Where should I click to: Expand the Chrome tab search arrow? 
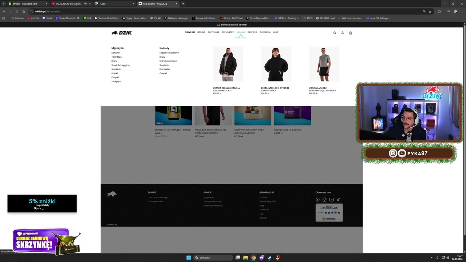click(4, 4)
